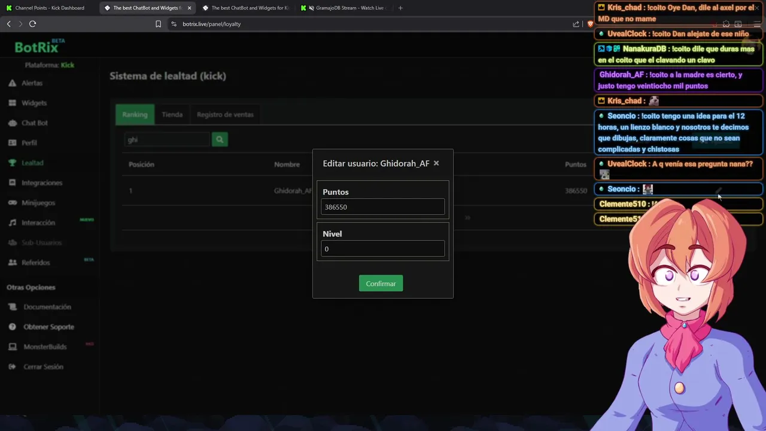Go forward in browser history
The width and height of the screenshot is (766, 431).
tap(20, 24)
